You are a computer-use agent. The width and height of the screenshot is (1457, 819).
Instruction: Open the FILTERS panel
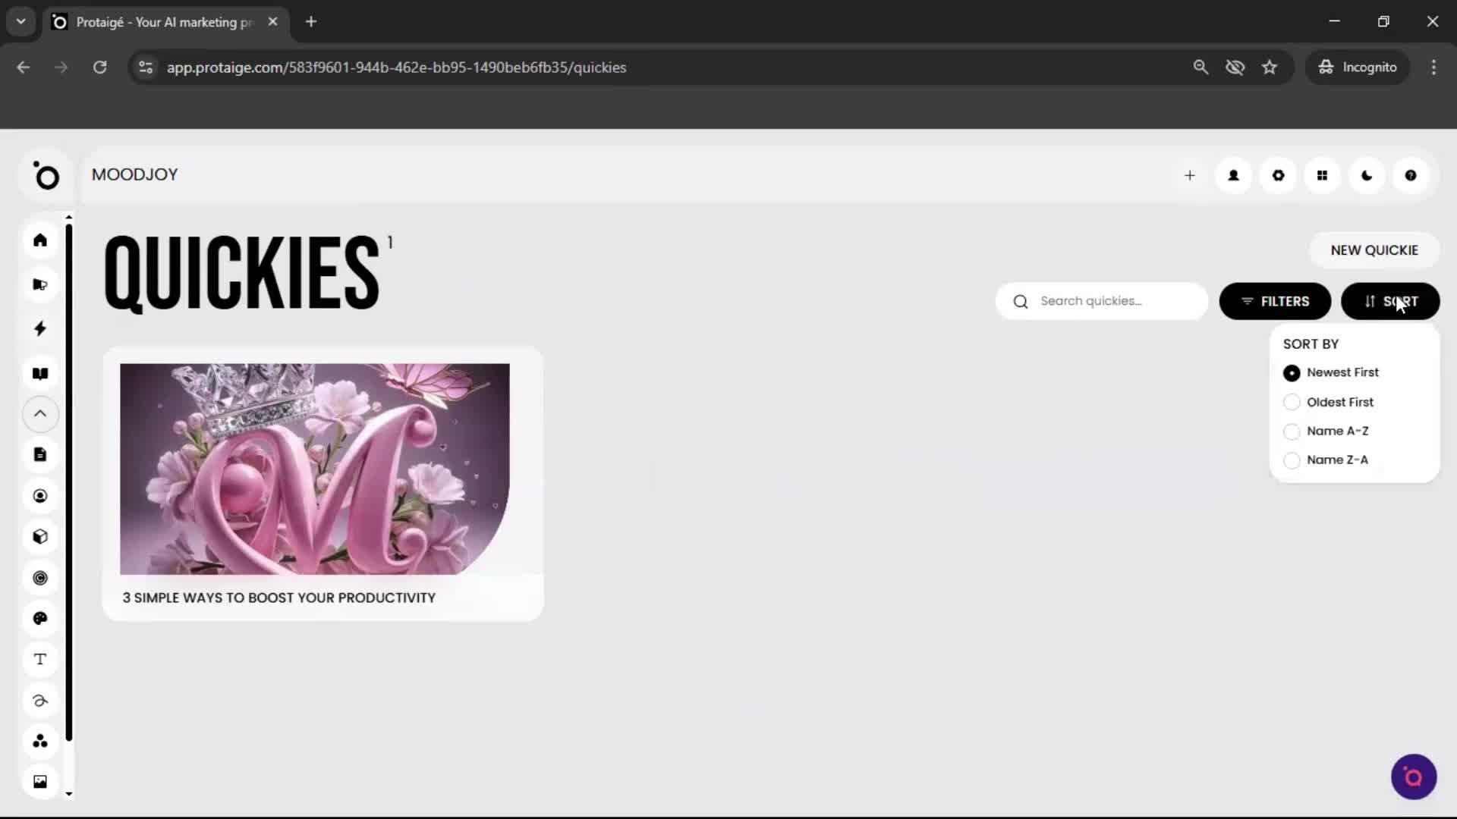pyautogui.click(x=1275, y=301)
